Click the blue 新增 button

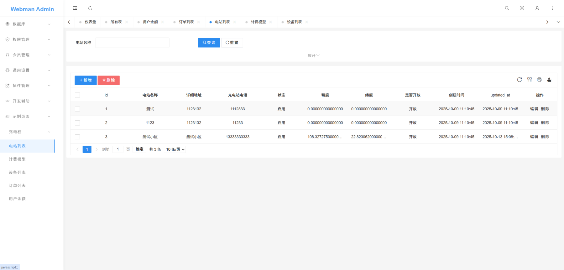pyautogui.click(x=86, y=80)
